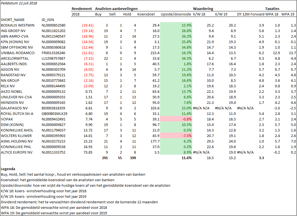Select the 'SHORT_NAME' header cell
Screen dimensions: 297x216
pyautogui.click(x=13, y=20)
